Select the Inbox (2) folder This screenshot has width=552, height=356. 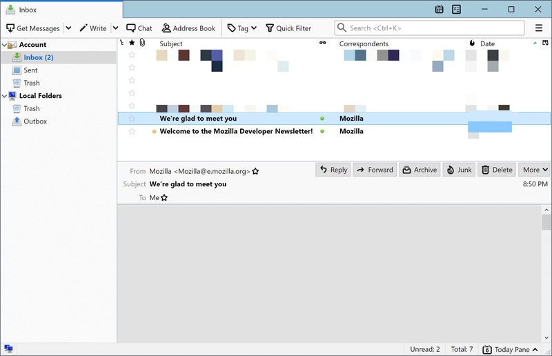59,57
